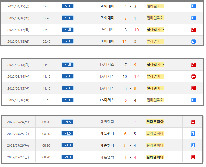Viewport: 206px width, 167px height.
Task: Click the 10 - 12 score of LA다저스 game
Action: coord(130,77)
